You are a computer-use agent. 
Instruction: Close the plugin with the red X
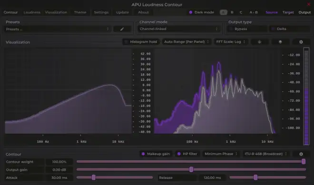tap(309, 4)
